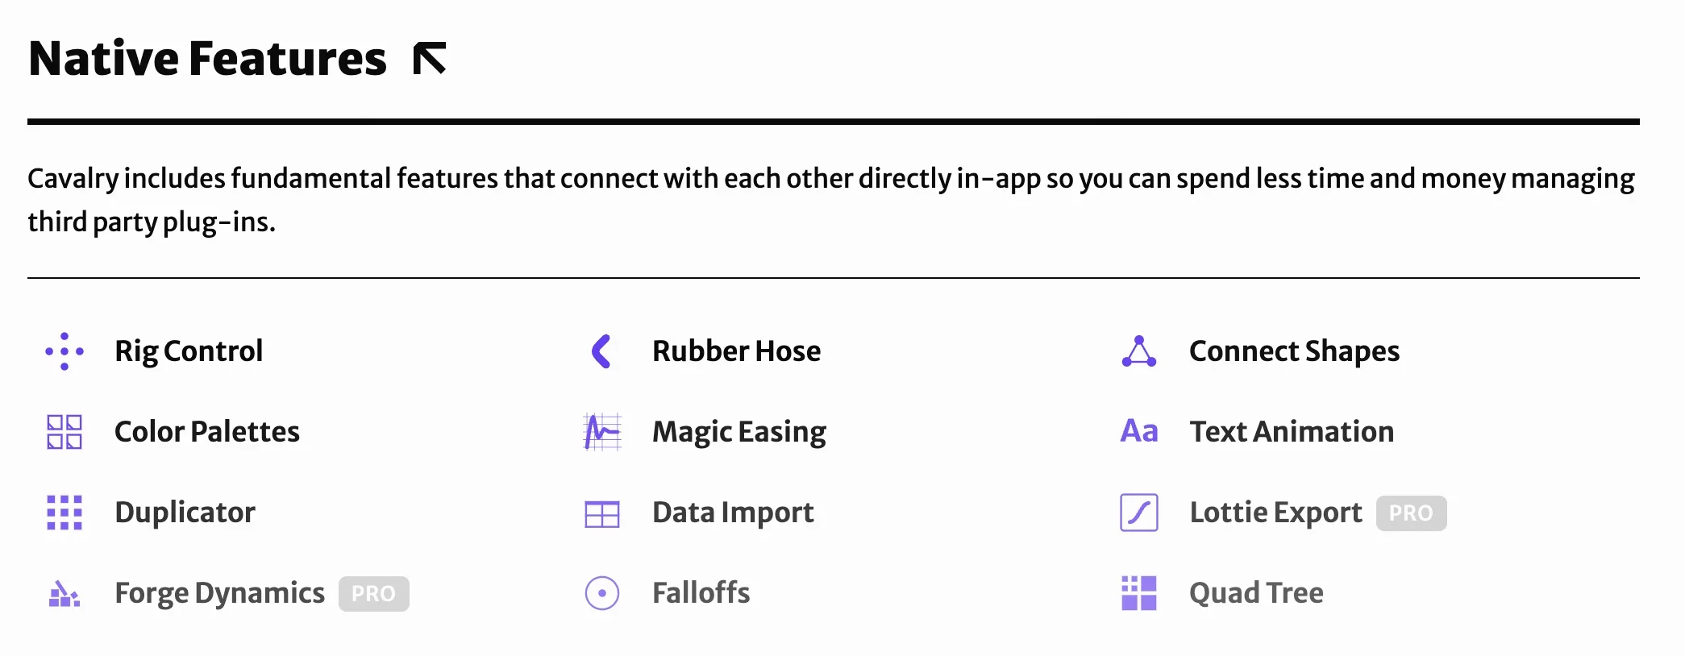Viewport: 1685px width, 656px height.
Task: Select the Magic Easing label
Action: pos(739,432)
